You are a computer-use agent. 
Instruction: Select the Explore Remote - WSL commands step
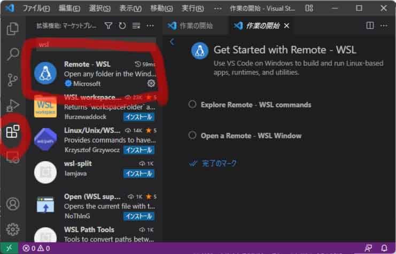click(x=255, y=105)
